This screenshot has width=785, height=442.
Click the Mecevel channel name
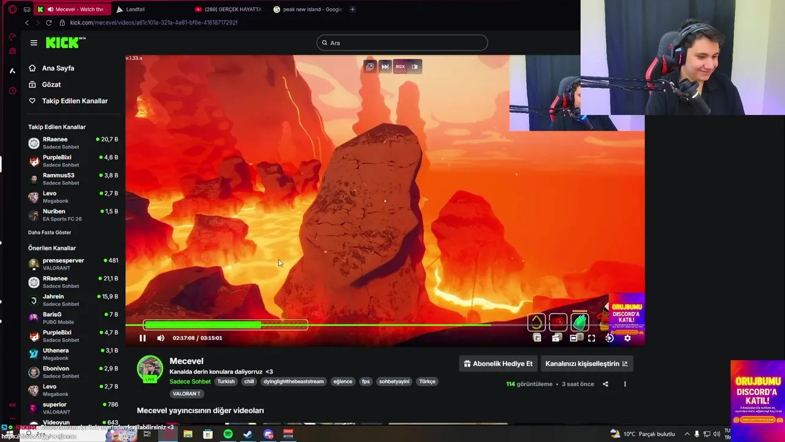(x=186, y=361)
